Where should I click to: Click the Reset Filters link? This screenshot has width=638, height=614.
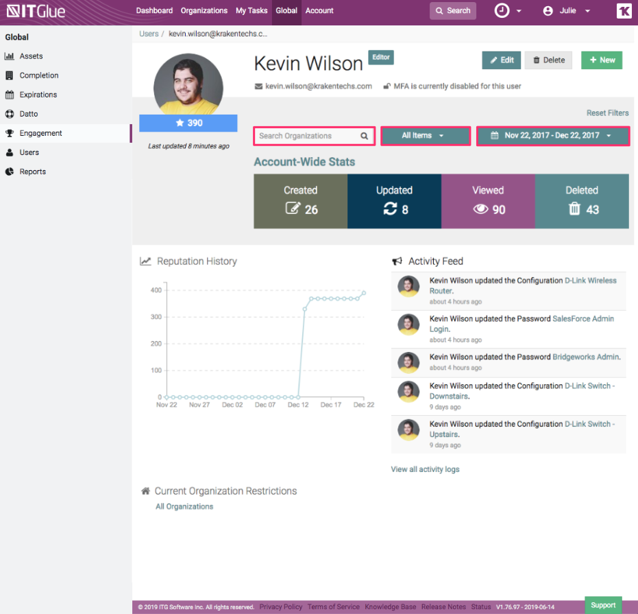(607, 113)
